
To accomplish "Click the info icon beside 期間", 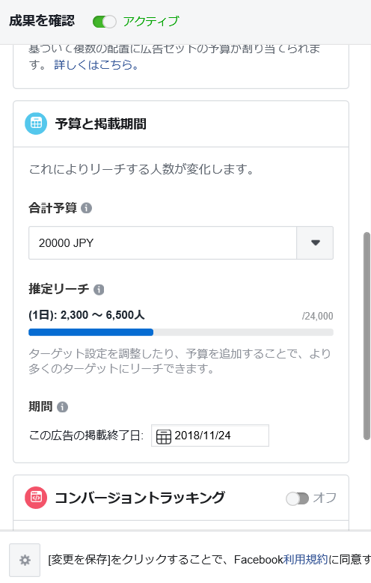I will pyautogui.click(x=62, y=407).
